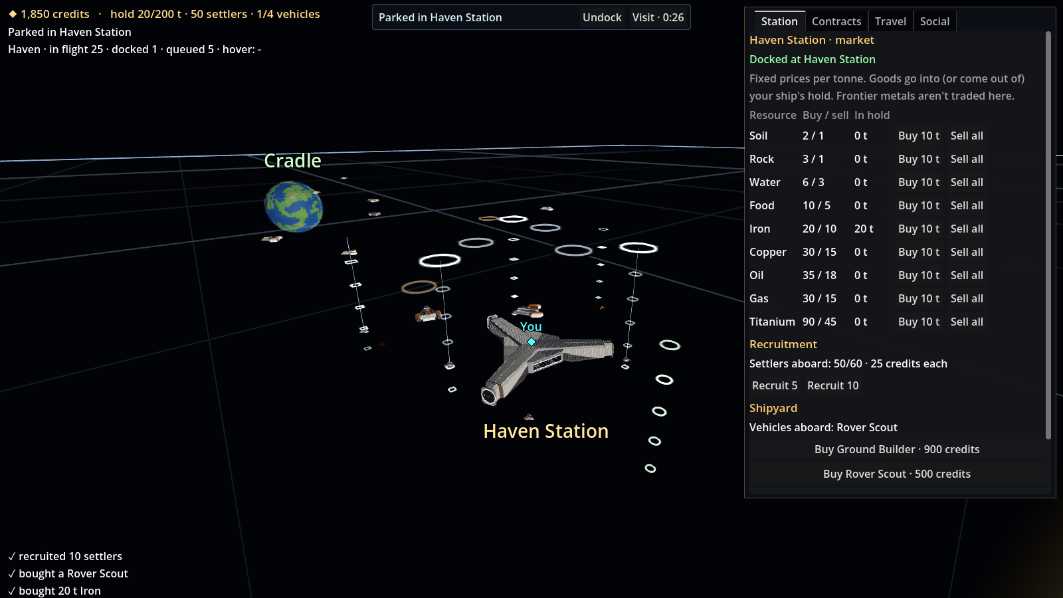This screenshot has height=598, width=1063.
Task: Sell all Rock
Action: coord(967,159)
